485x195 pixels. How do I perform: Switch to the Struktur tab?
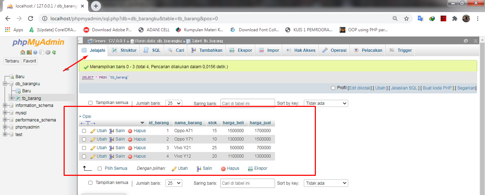[124, 50]
